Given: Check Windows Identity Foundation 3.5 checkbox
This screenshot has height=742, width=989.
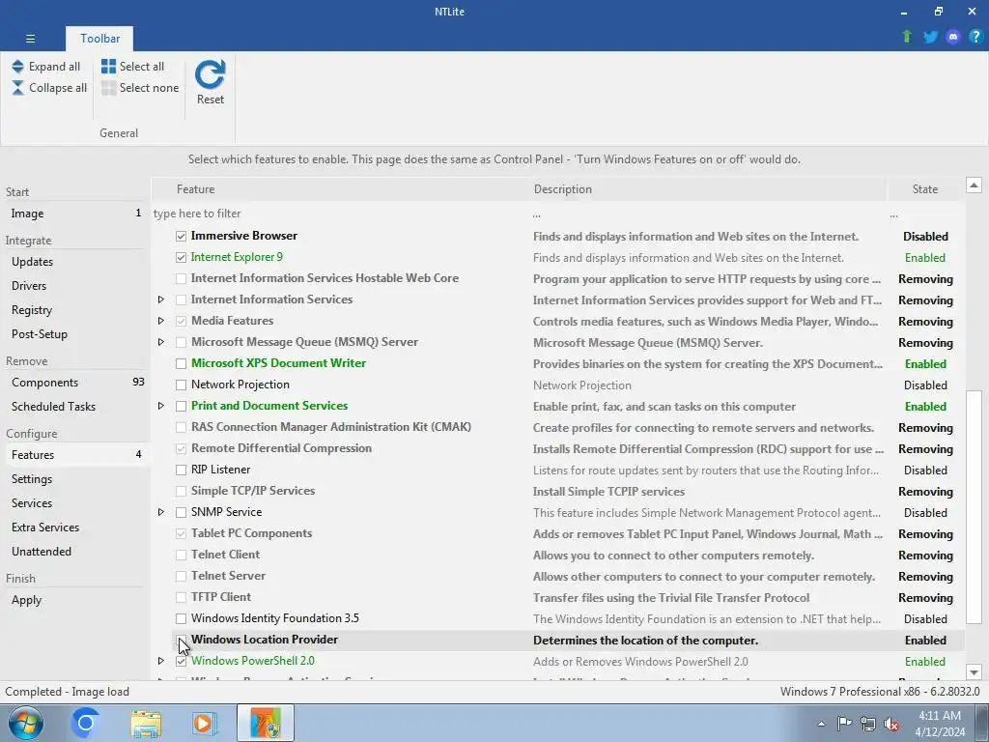Looking at the screenshot, I should click(181, 618).
